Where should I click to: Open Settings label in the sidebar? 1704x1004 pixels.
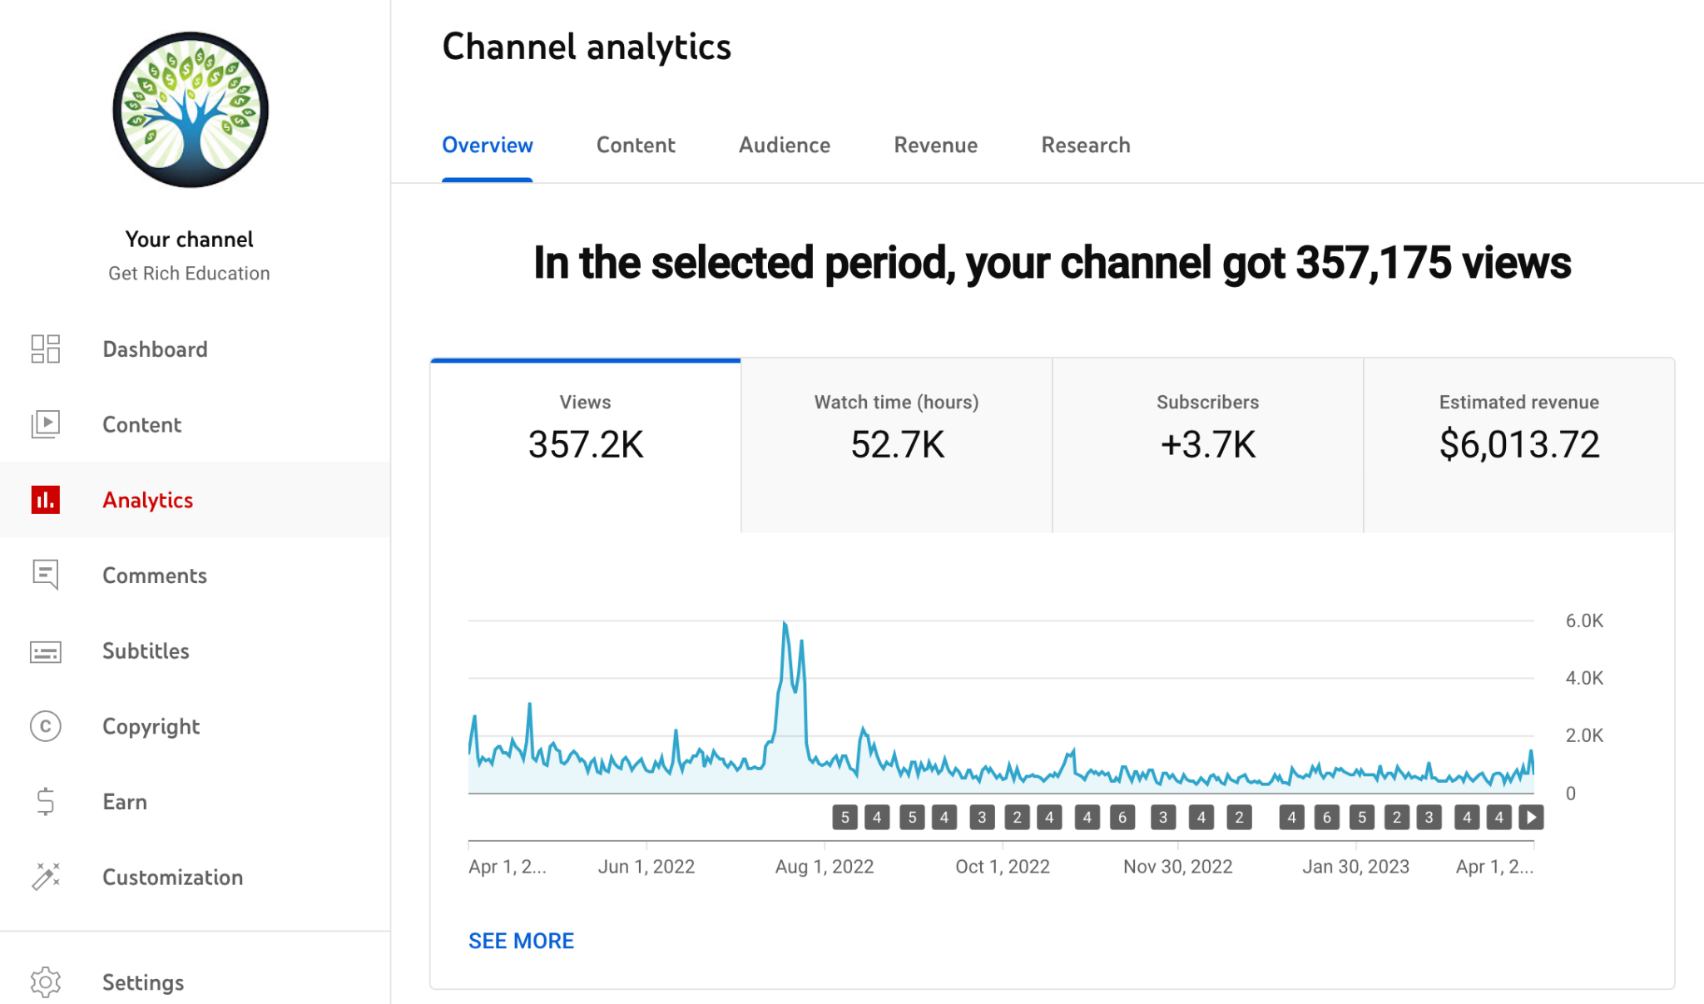pyautogui.click(x=143, y=983)
